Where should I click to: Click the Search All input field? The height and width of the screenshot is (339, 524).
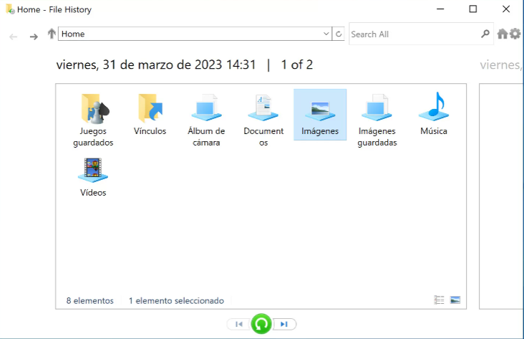click(412, 34)
